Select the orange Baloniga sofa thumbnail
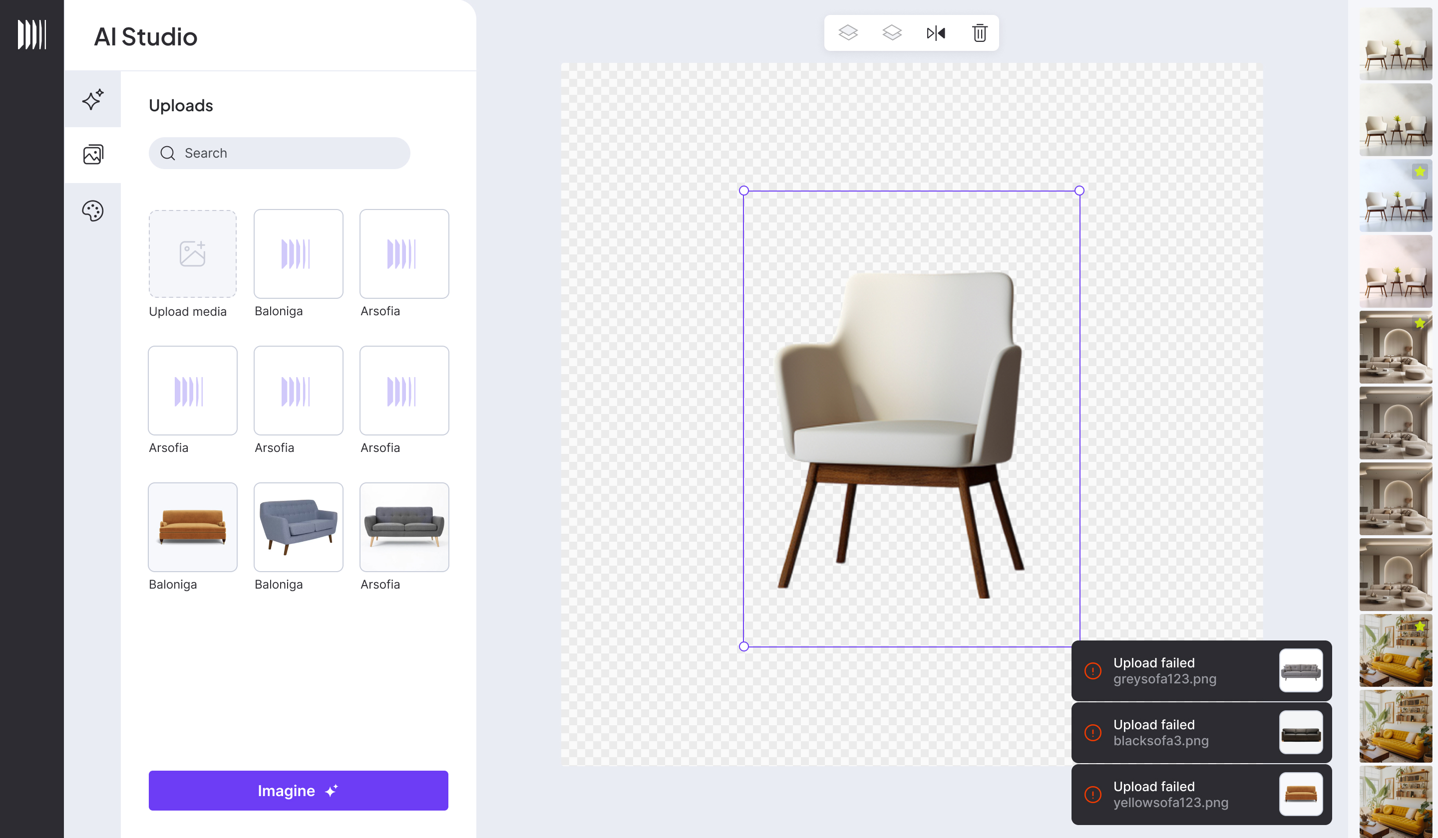Viewport: 1438px width, 838px height. pos(192,526)
